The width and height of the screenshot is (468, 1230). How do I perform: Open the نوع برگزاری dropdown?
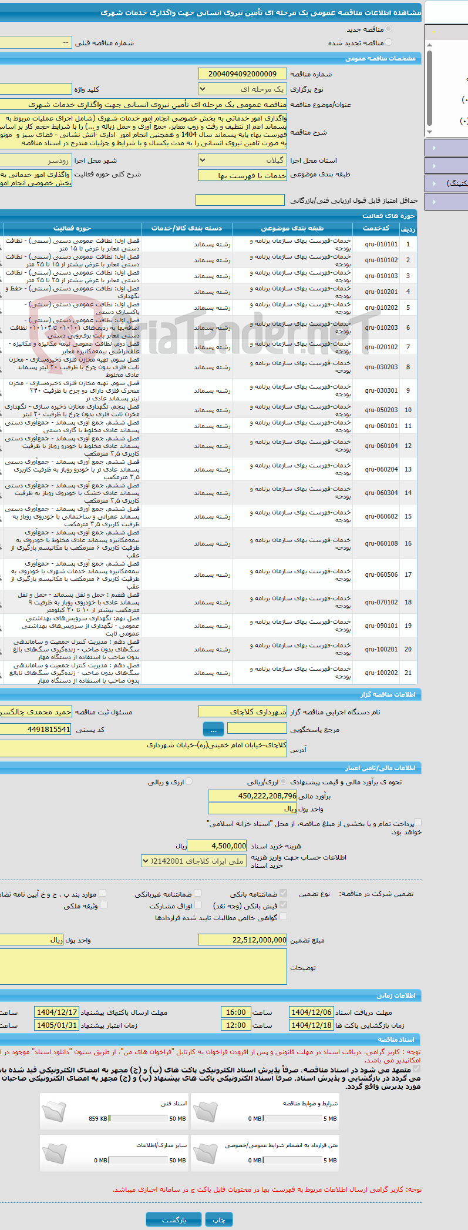243,89
